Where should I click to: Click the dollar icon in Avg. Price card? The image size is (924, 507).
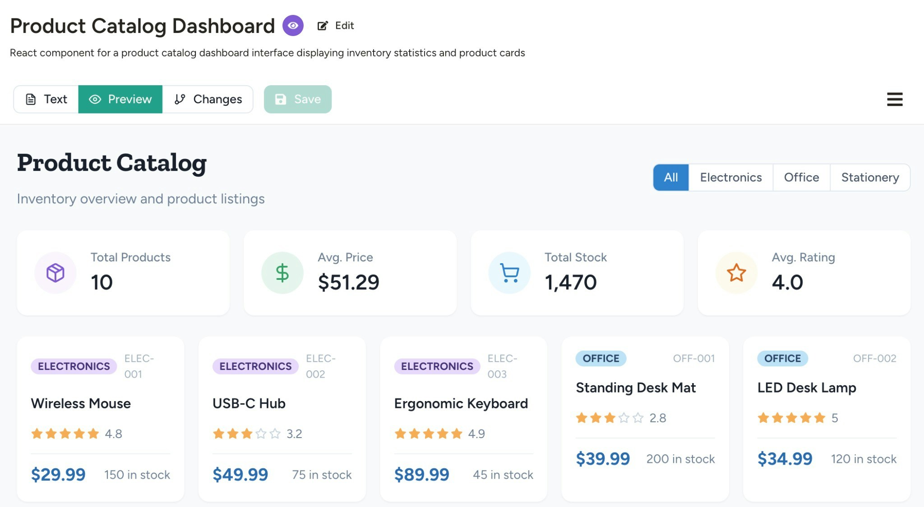pyautogui.click(x=282, y=273)
